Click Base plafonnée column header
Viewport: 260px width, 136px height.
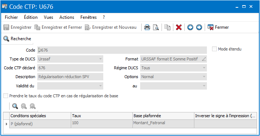(x=163, y=116)
